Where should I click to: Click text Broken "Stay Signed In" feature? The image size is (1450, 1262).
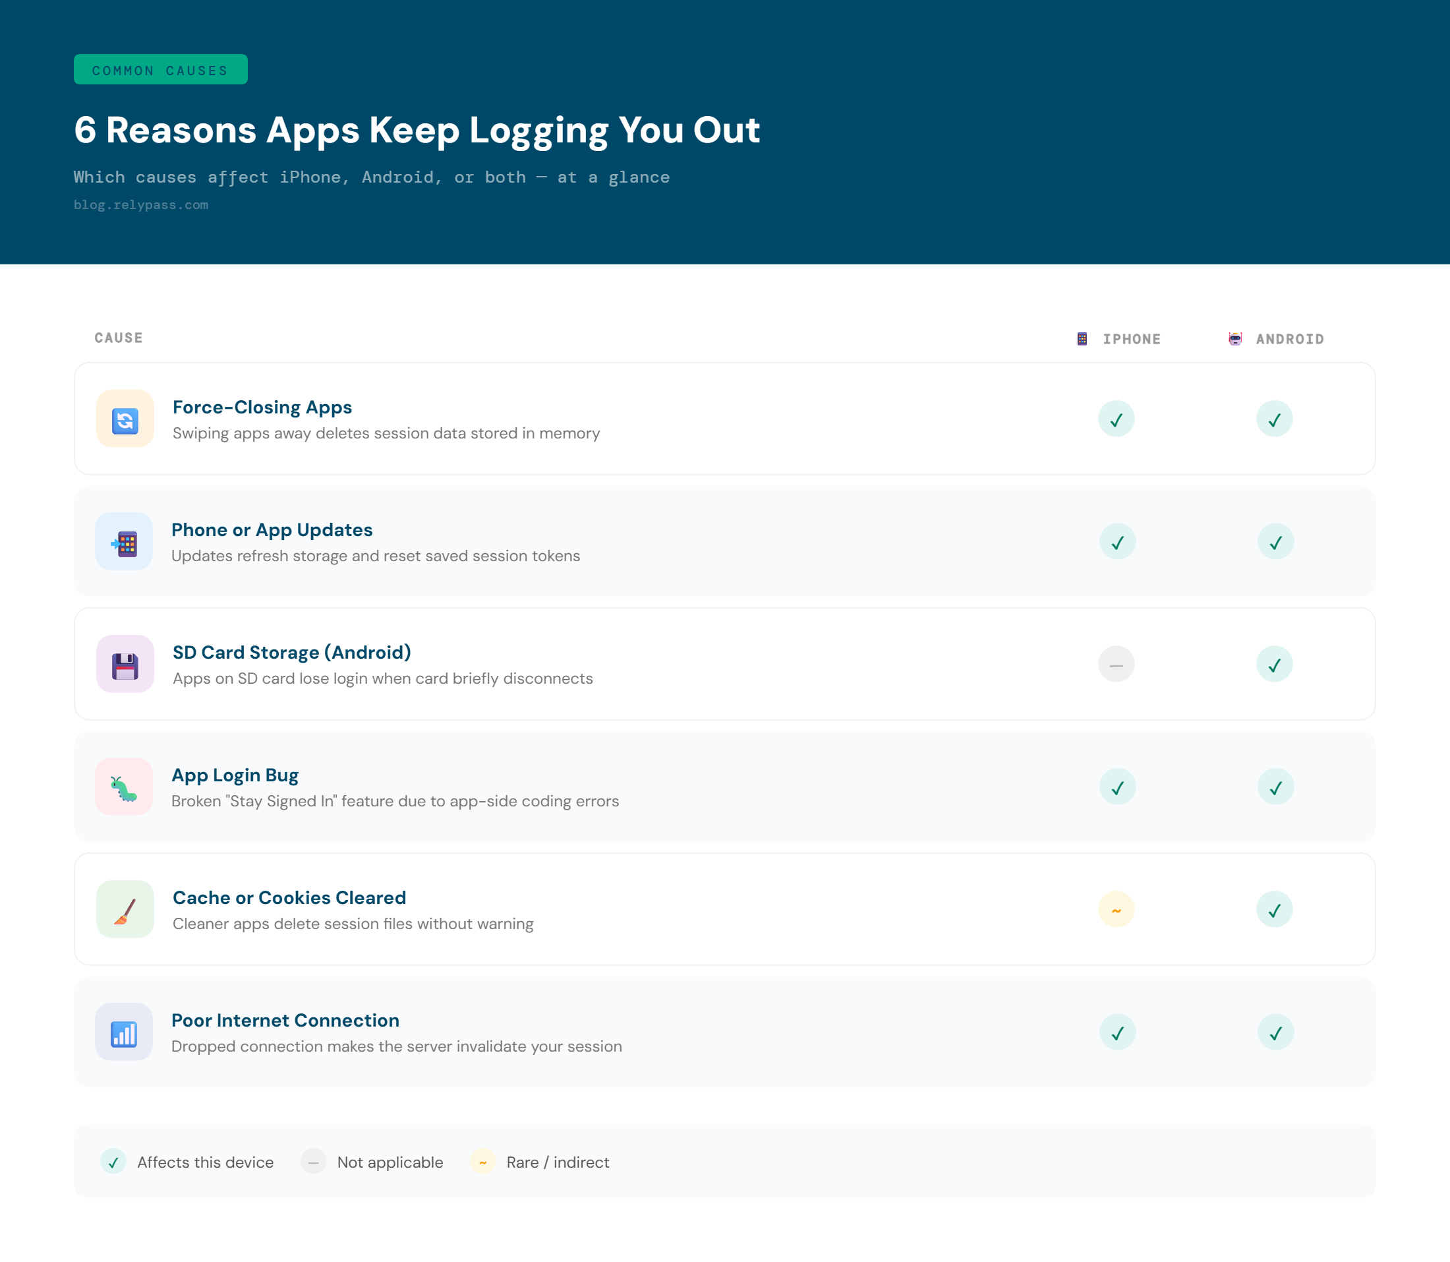point(395,800)
